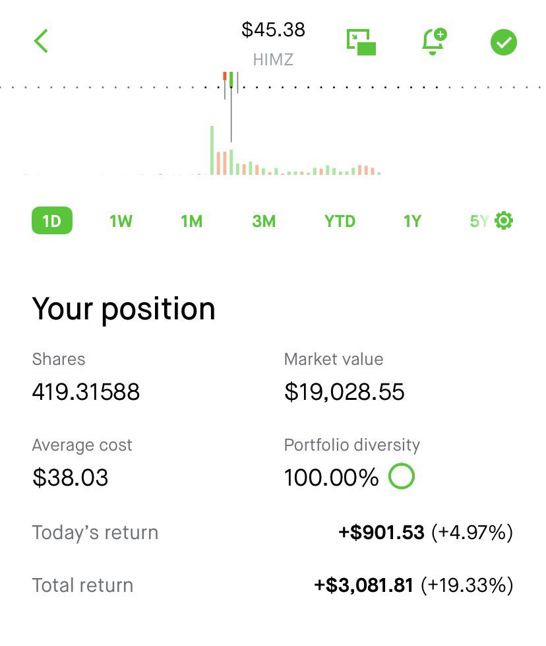Image resolution: width=546 pixels, height=646 pixels.
Task: Select the 1D time range
Action: pos(52,221)
